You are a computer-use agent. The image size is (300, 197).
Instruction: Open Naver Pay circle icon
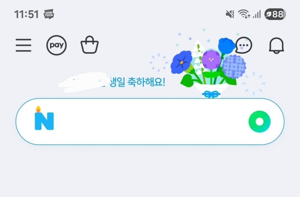56,45
